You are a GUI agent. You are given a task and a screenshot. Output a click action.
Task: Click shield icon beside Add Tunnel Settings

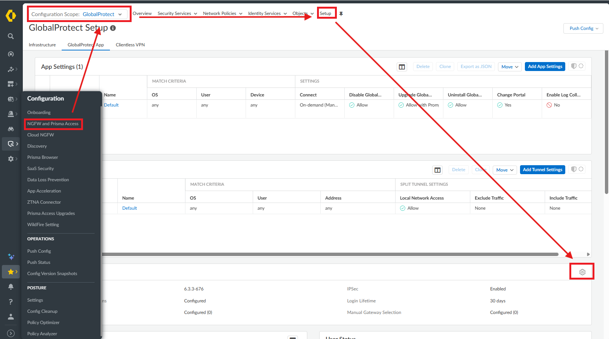point(573,169)
